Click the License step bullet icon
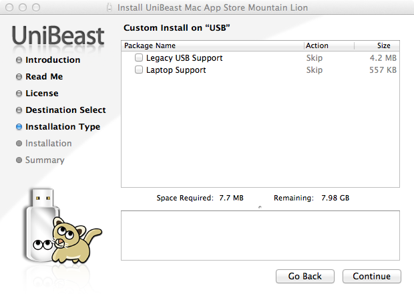The width and height of the screenshot is (414, 294). (x=19, y=94)
